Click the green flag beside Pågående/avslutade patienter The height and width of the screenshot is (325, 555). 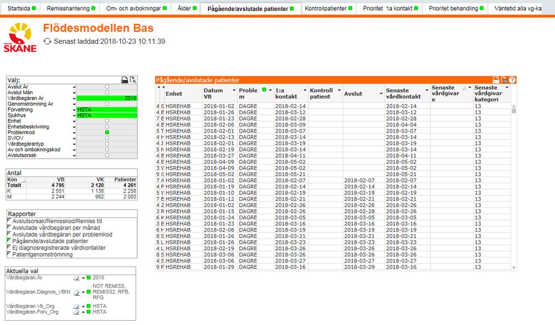click(9, 240)
